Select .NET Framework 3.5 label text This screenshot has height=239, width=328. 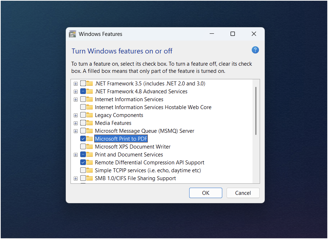coord(150,84)
